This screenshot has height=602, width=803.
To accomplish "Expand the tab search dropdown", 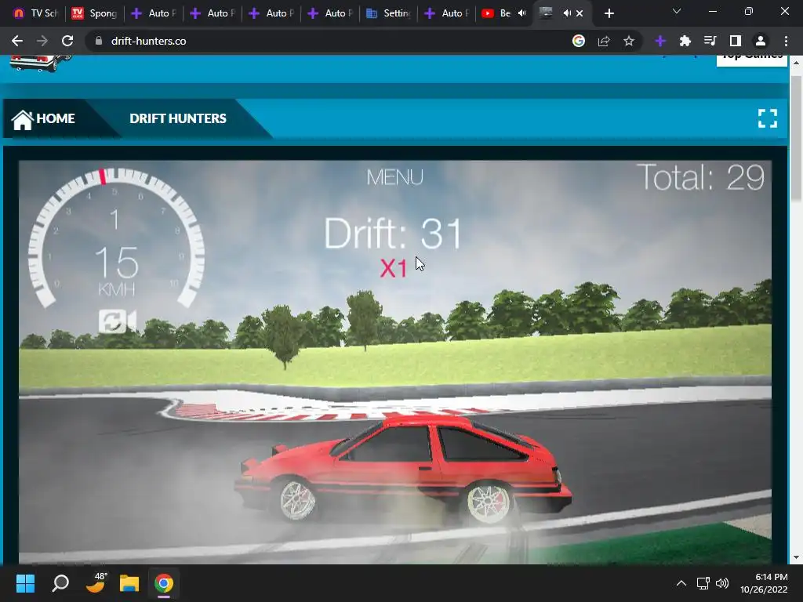I will click(x=677, y=11).
